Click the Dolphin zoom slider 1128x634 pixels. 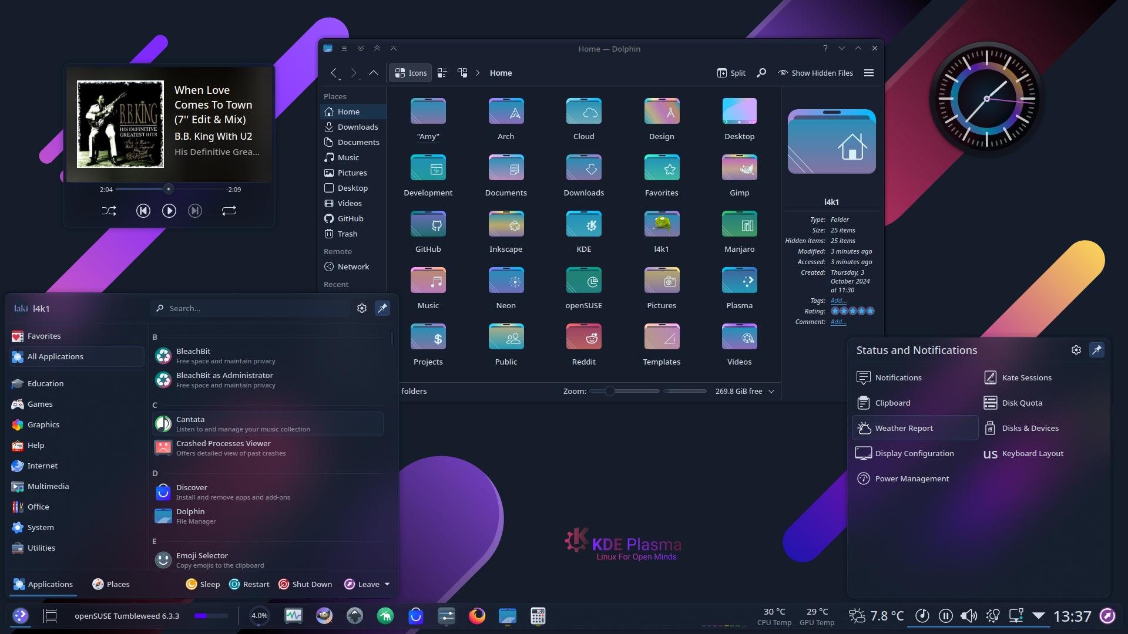coord(625,391)
